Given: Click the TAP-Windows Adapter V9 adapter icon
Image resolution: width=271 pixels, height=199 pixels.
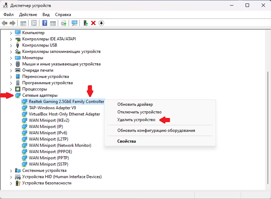Looking at the screenshot, I should coord(24,108).
